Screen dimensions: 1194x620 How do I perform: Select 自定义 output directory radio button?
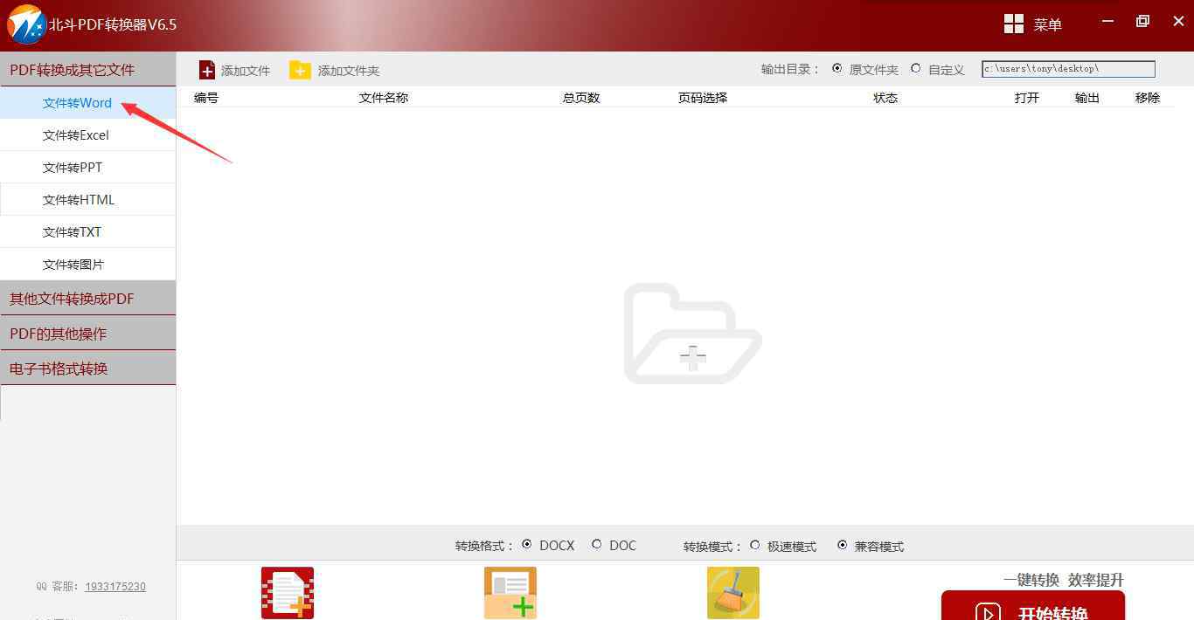point(916,68)
